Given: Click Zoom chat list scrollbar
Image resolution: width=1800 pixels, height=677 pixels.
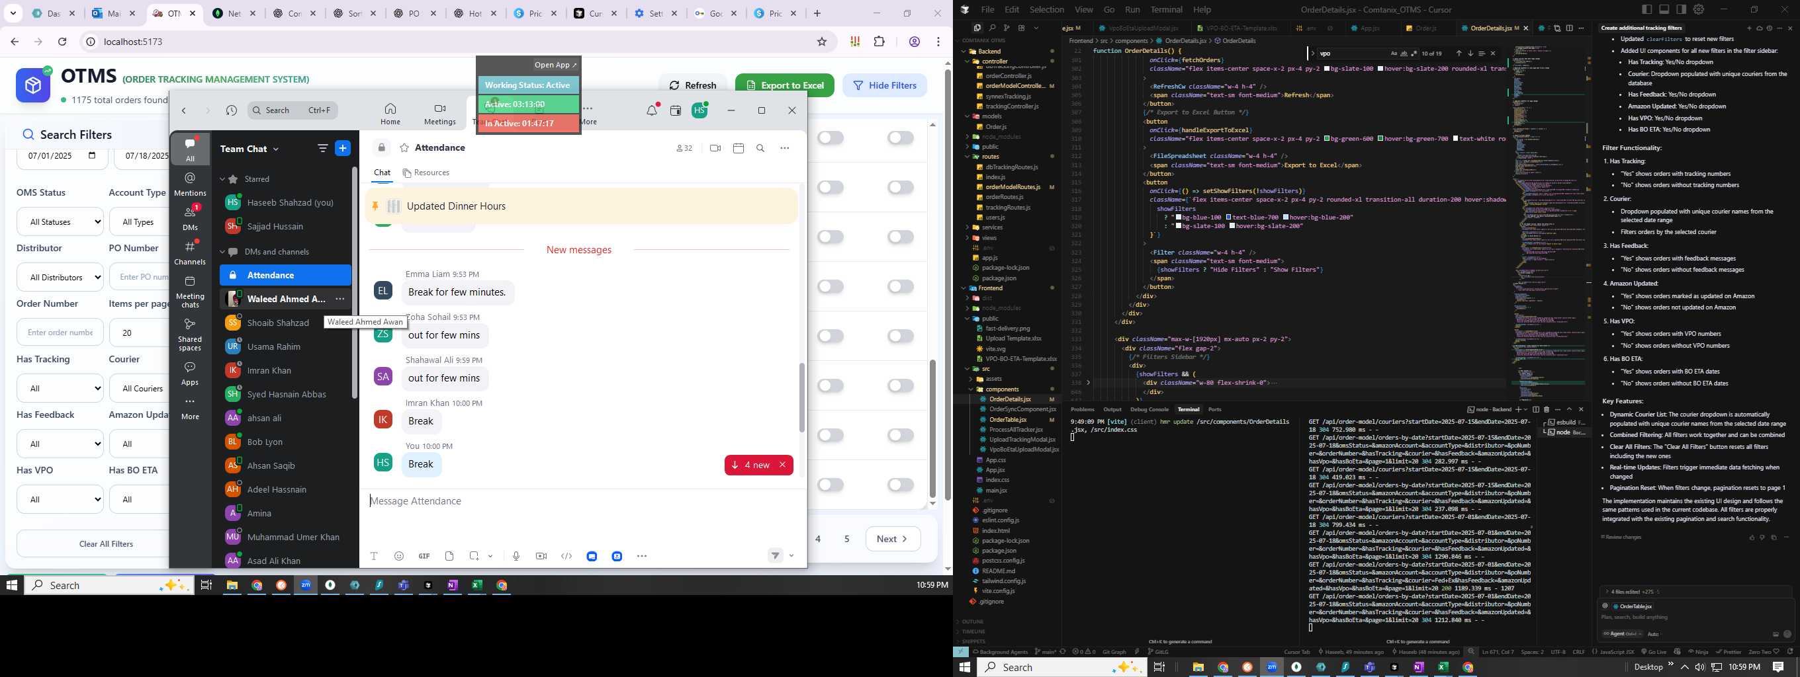Looking at the screenshot, I should 354,282.
